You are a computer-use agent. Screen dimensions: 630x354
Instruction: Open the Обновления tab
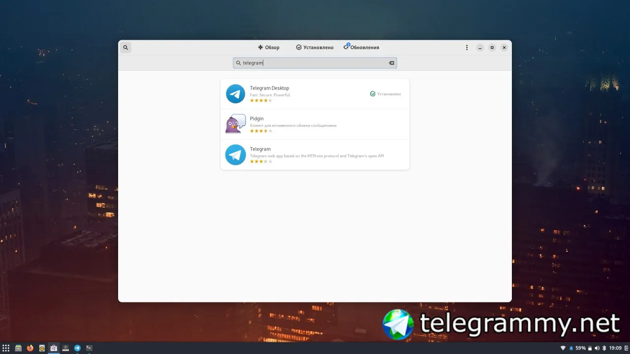point(361,48)
